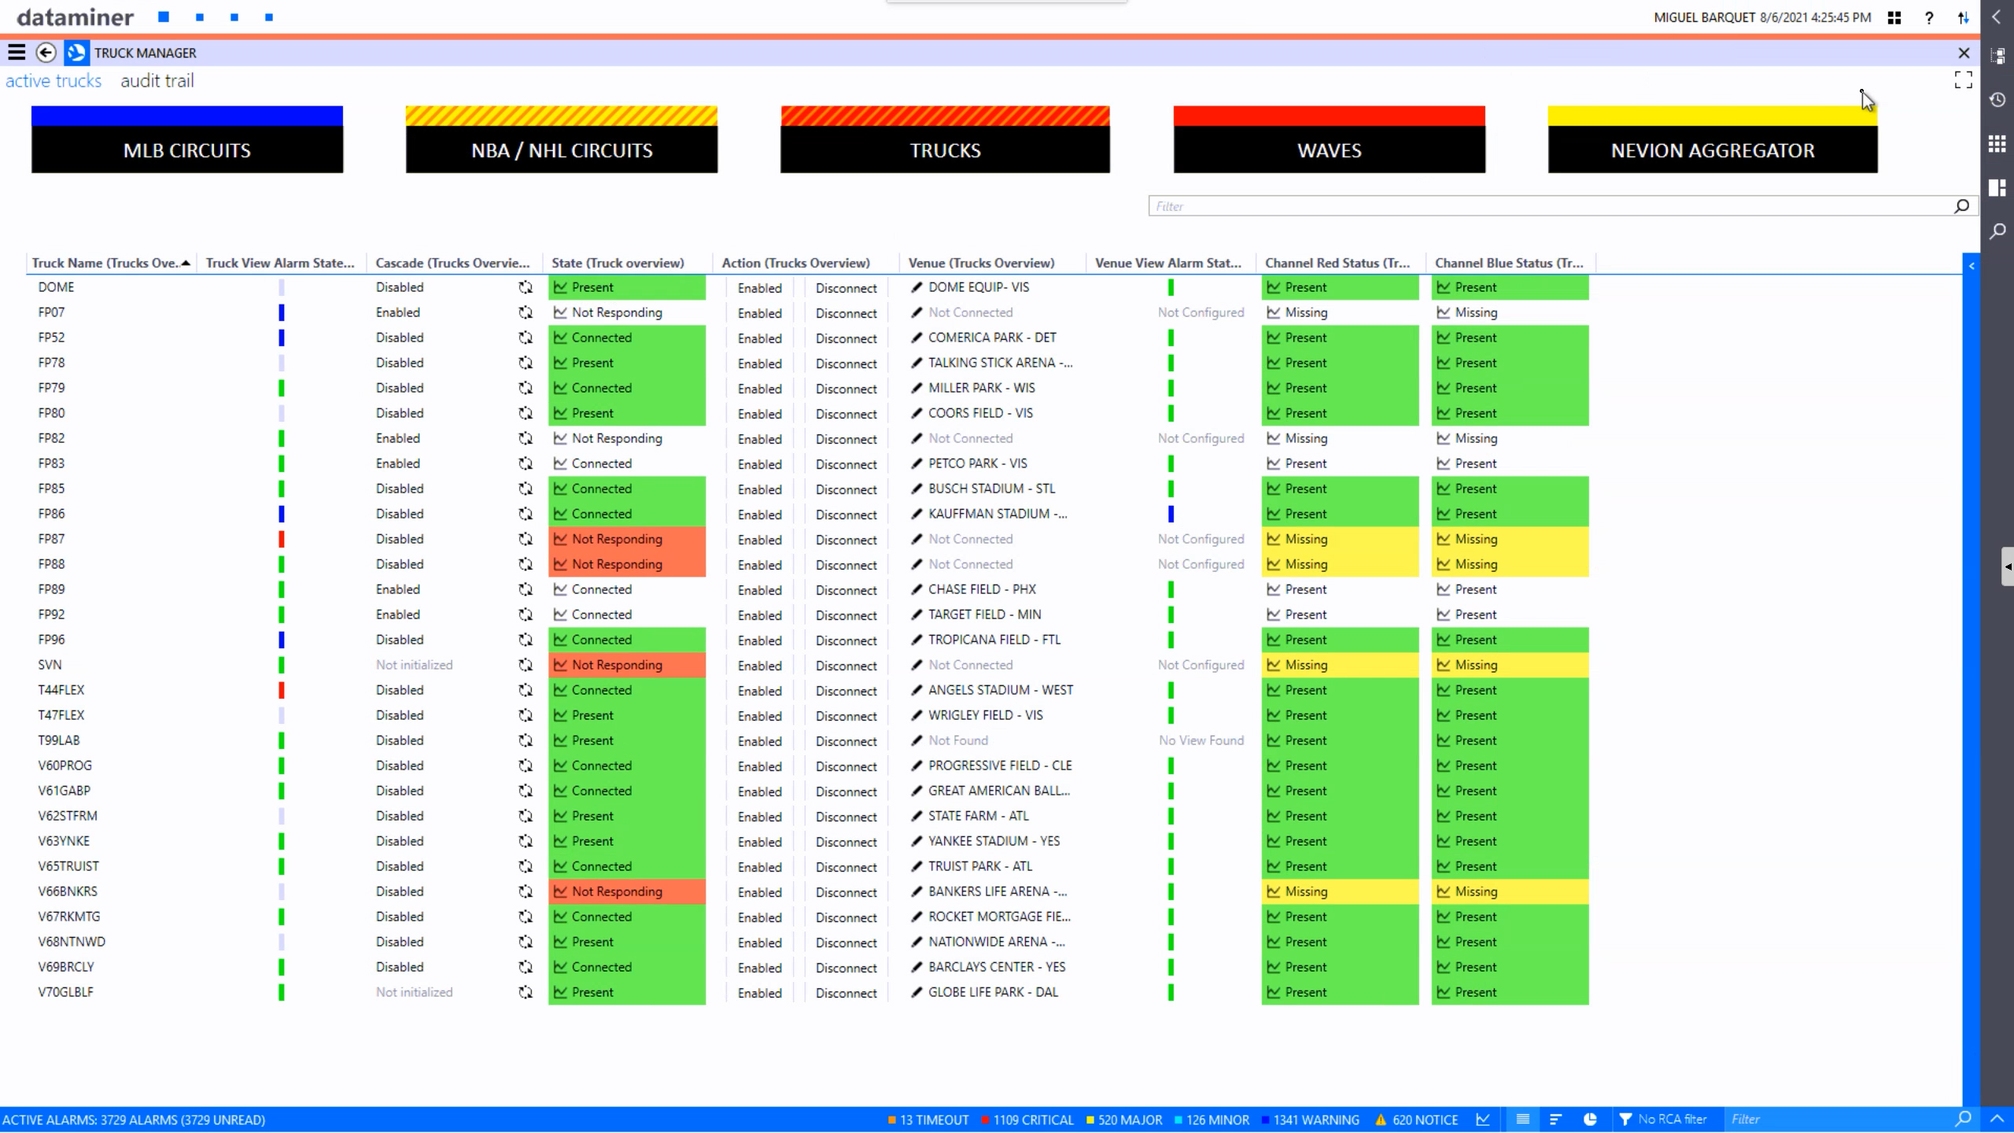The image size is (2014, 1133).
Task: Filter by 1109 CRITICAL alarms
Action: (1027, 1120)
